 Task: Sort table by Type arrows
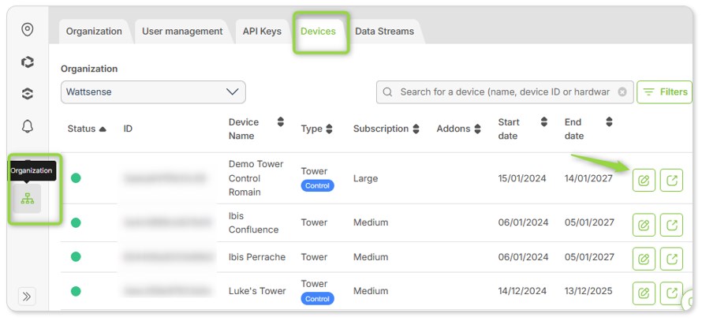click(330, 129)
